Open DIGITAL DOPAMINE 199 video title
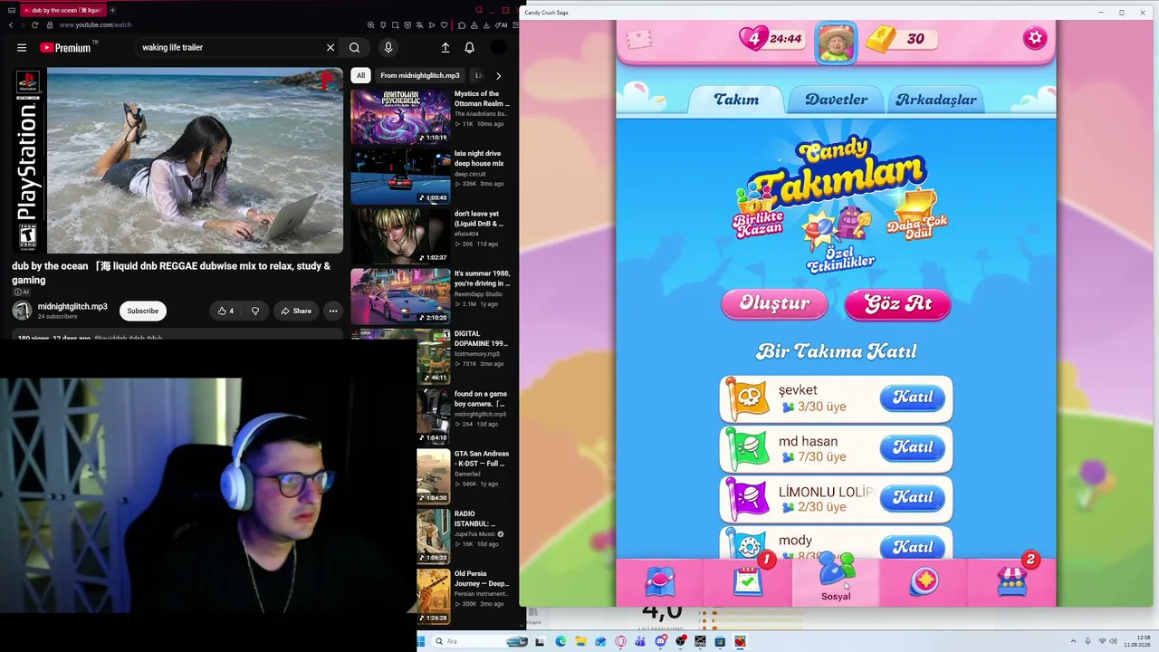The height and width of the screenshot is (652, 1159). tap(481, 339)
